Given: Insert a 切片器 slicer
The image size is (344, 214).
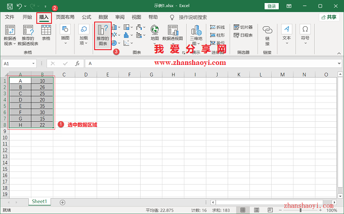Looking at the screenshot, I should coord(243,27).
